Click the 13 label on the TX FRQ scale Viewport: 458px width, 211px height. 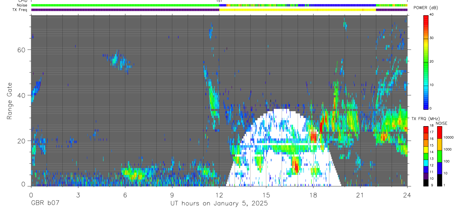point(432,159)
